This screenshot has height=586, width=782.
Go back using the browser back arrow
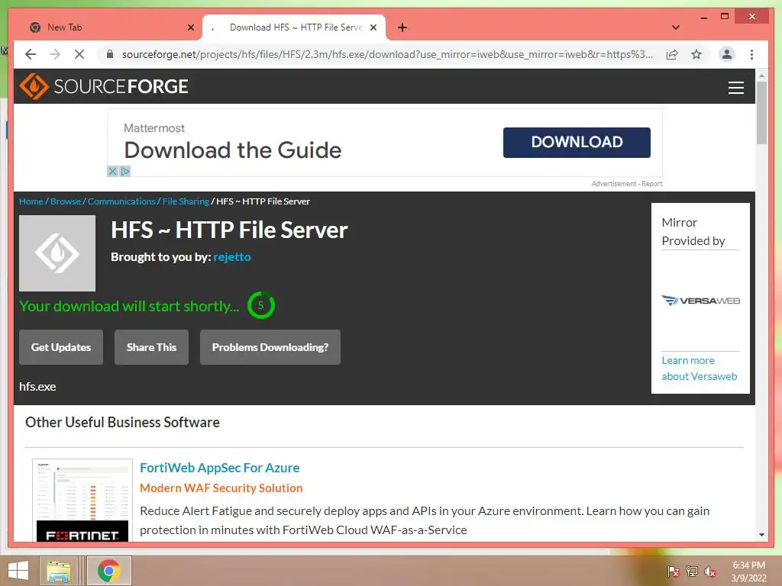click(31, 54)
